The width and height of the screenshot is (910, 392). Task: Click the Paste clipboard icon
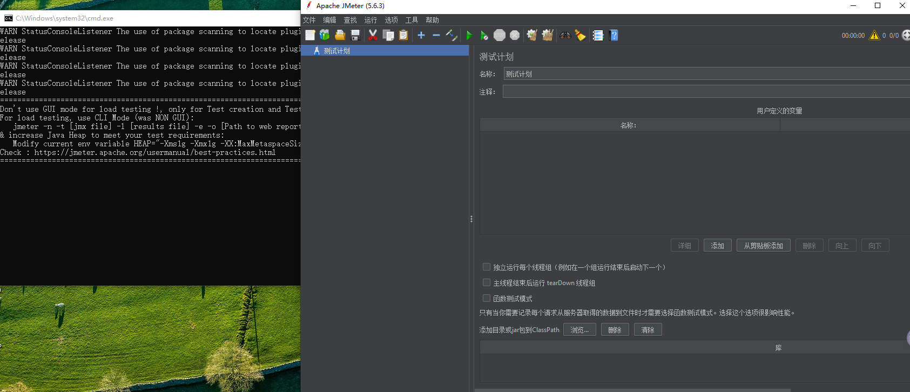tap(403, 35)
